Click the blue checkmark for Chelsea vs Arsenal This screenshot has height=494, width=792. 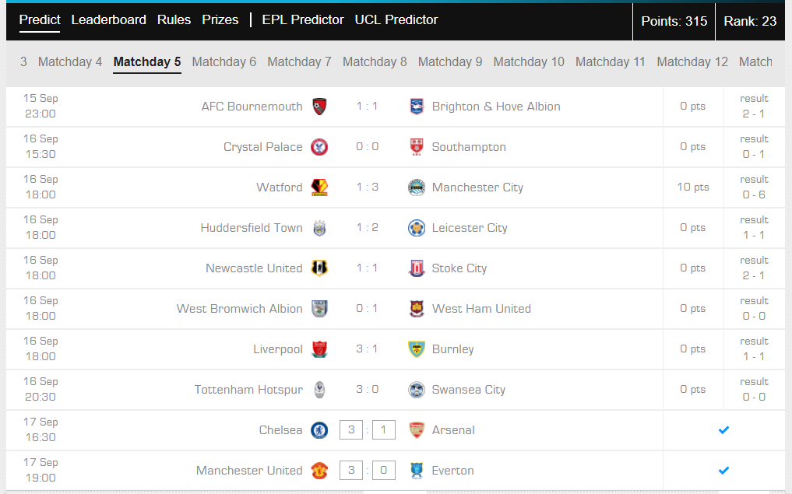(723, 430)
